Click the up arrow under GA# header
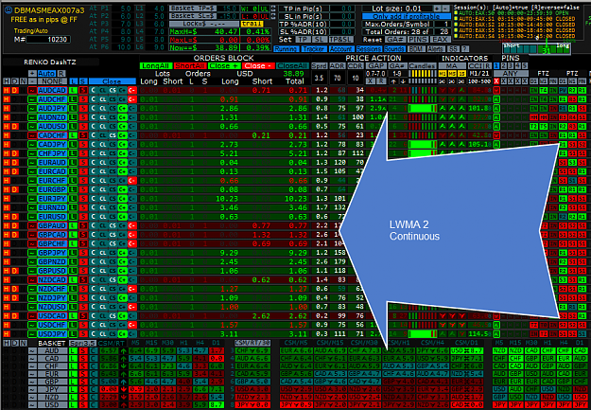The height and width of the screenshot is (410, 591). click(393, 81)
